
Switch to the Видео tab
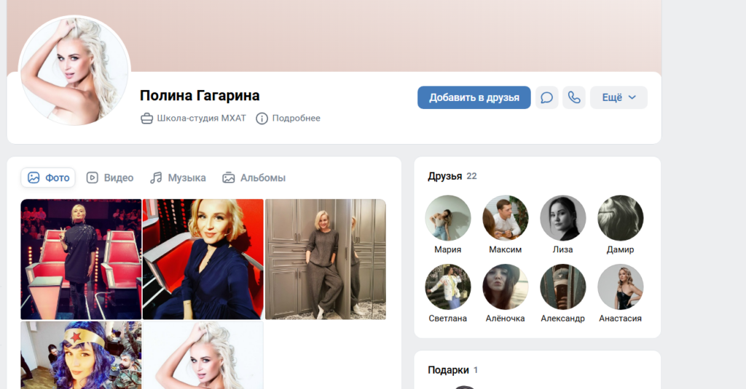pyautogui.click(x=110, y=177)
